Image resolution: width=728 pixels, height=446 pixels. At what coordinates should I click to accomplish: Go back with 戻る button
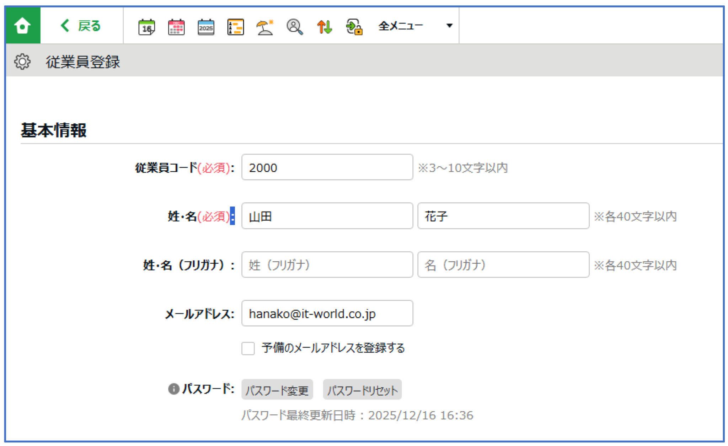click(81, 26)
